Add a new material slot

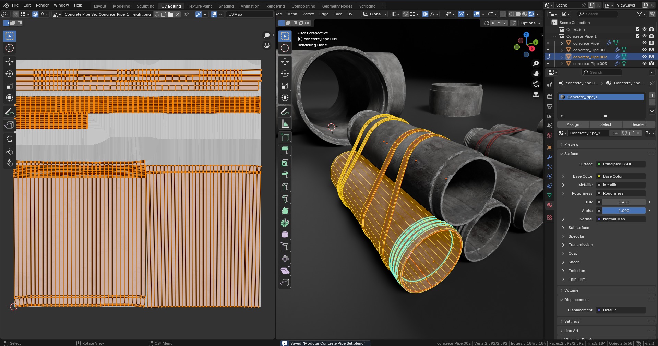point(652,95)
